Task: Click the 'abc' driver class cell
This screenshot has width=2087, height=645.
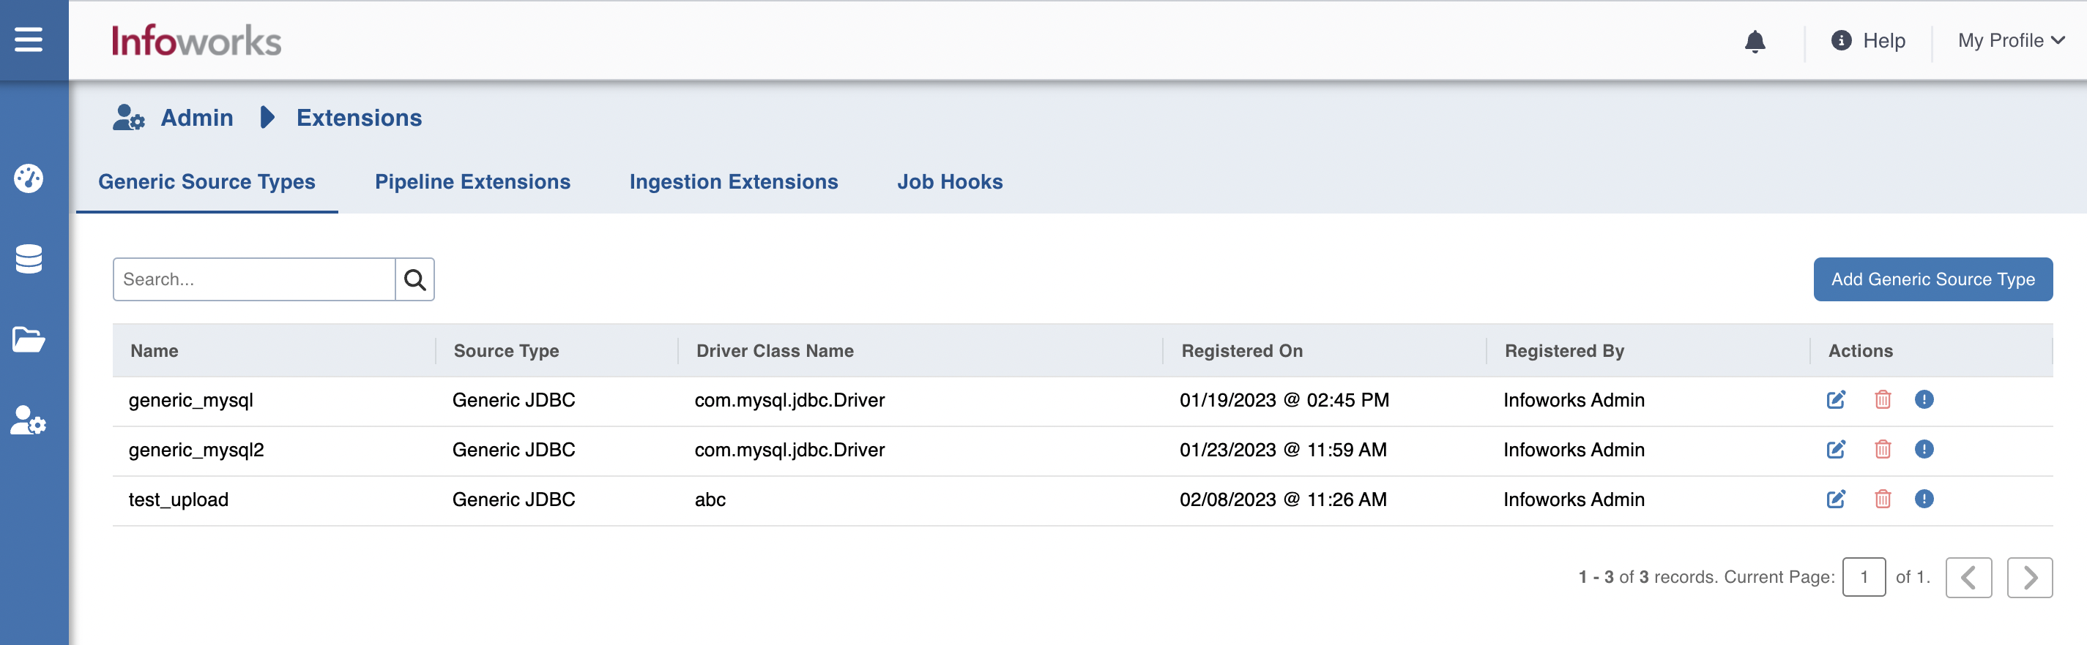Action: pos(710,499)
